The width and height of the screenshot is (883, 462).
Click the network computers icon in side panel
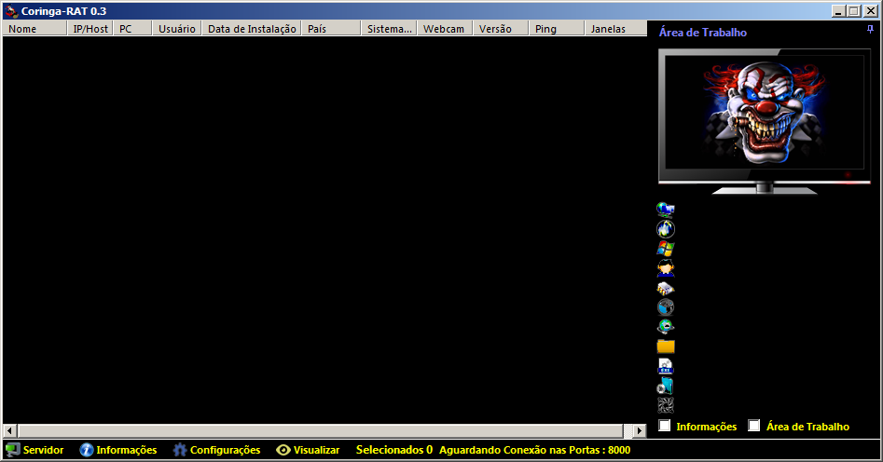[666, 209]
